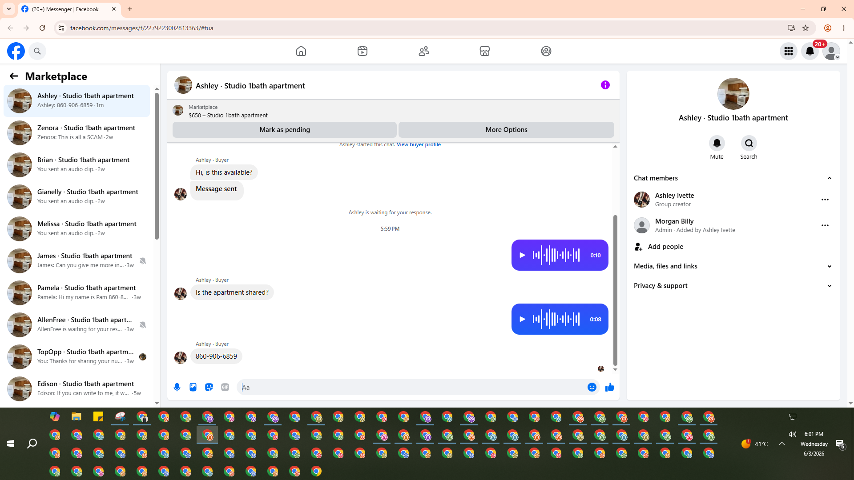Follow the View buyer profile link
854x480 pixels.
(419, 144)
